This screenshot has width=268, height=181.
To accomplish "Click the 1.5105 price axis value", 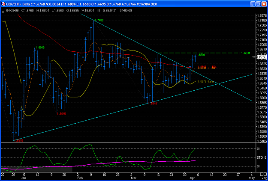I will click(261, 141).
